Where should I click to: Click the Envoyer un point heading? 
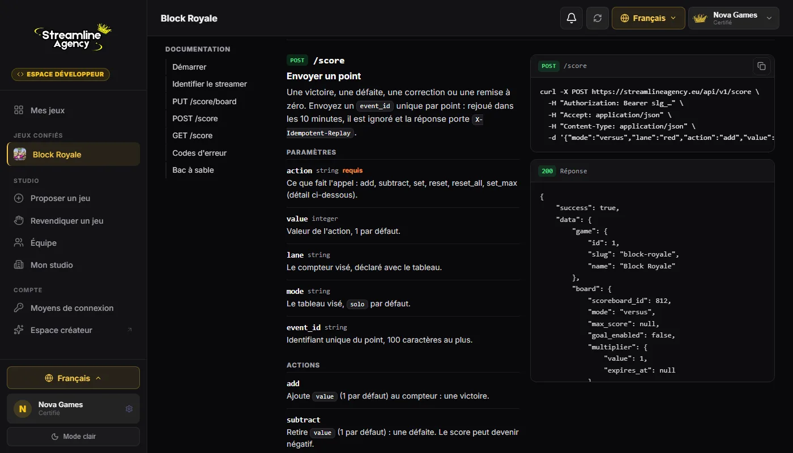click(324, 76)
